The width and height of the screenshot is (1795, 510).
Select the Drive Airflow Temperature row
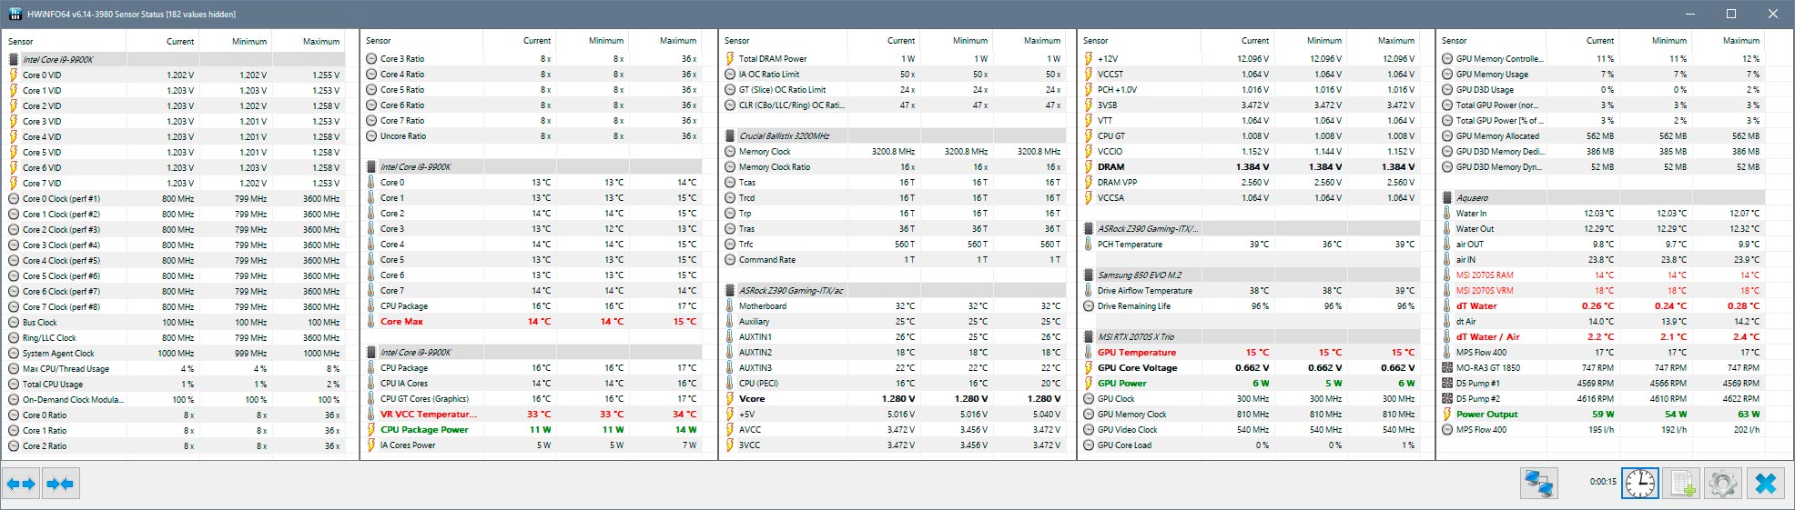pyautogui.click(x=1252, y=290)
